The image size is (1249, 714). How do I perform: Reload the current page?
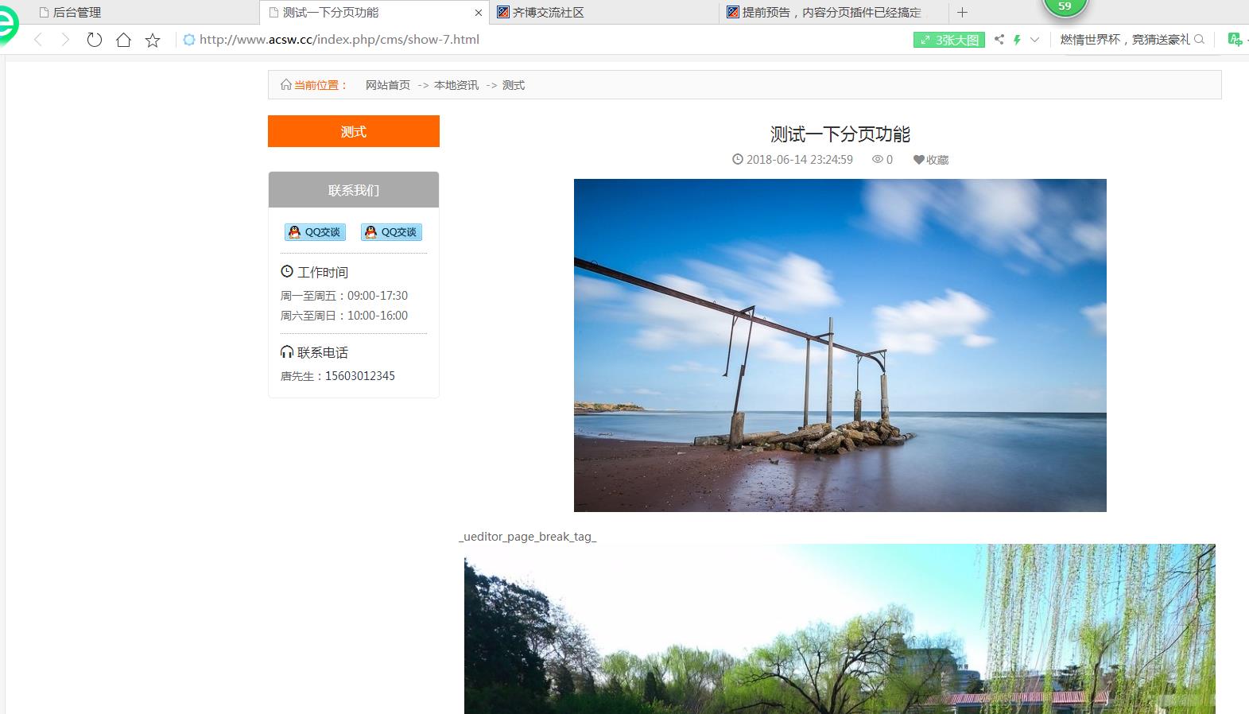pos(94,40)
